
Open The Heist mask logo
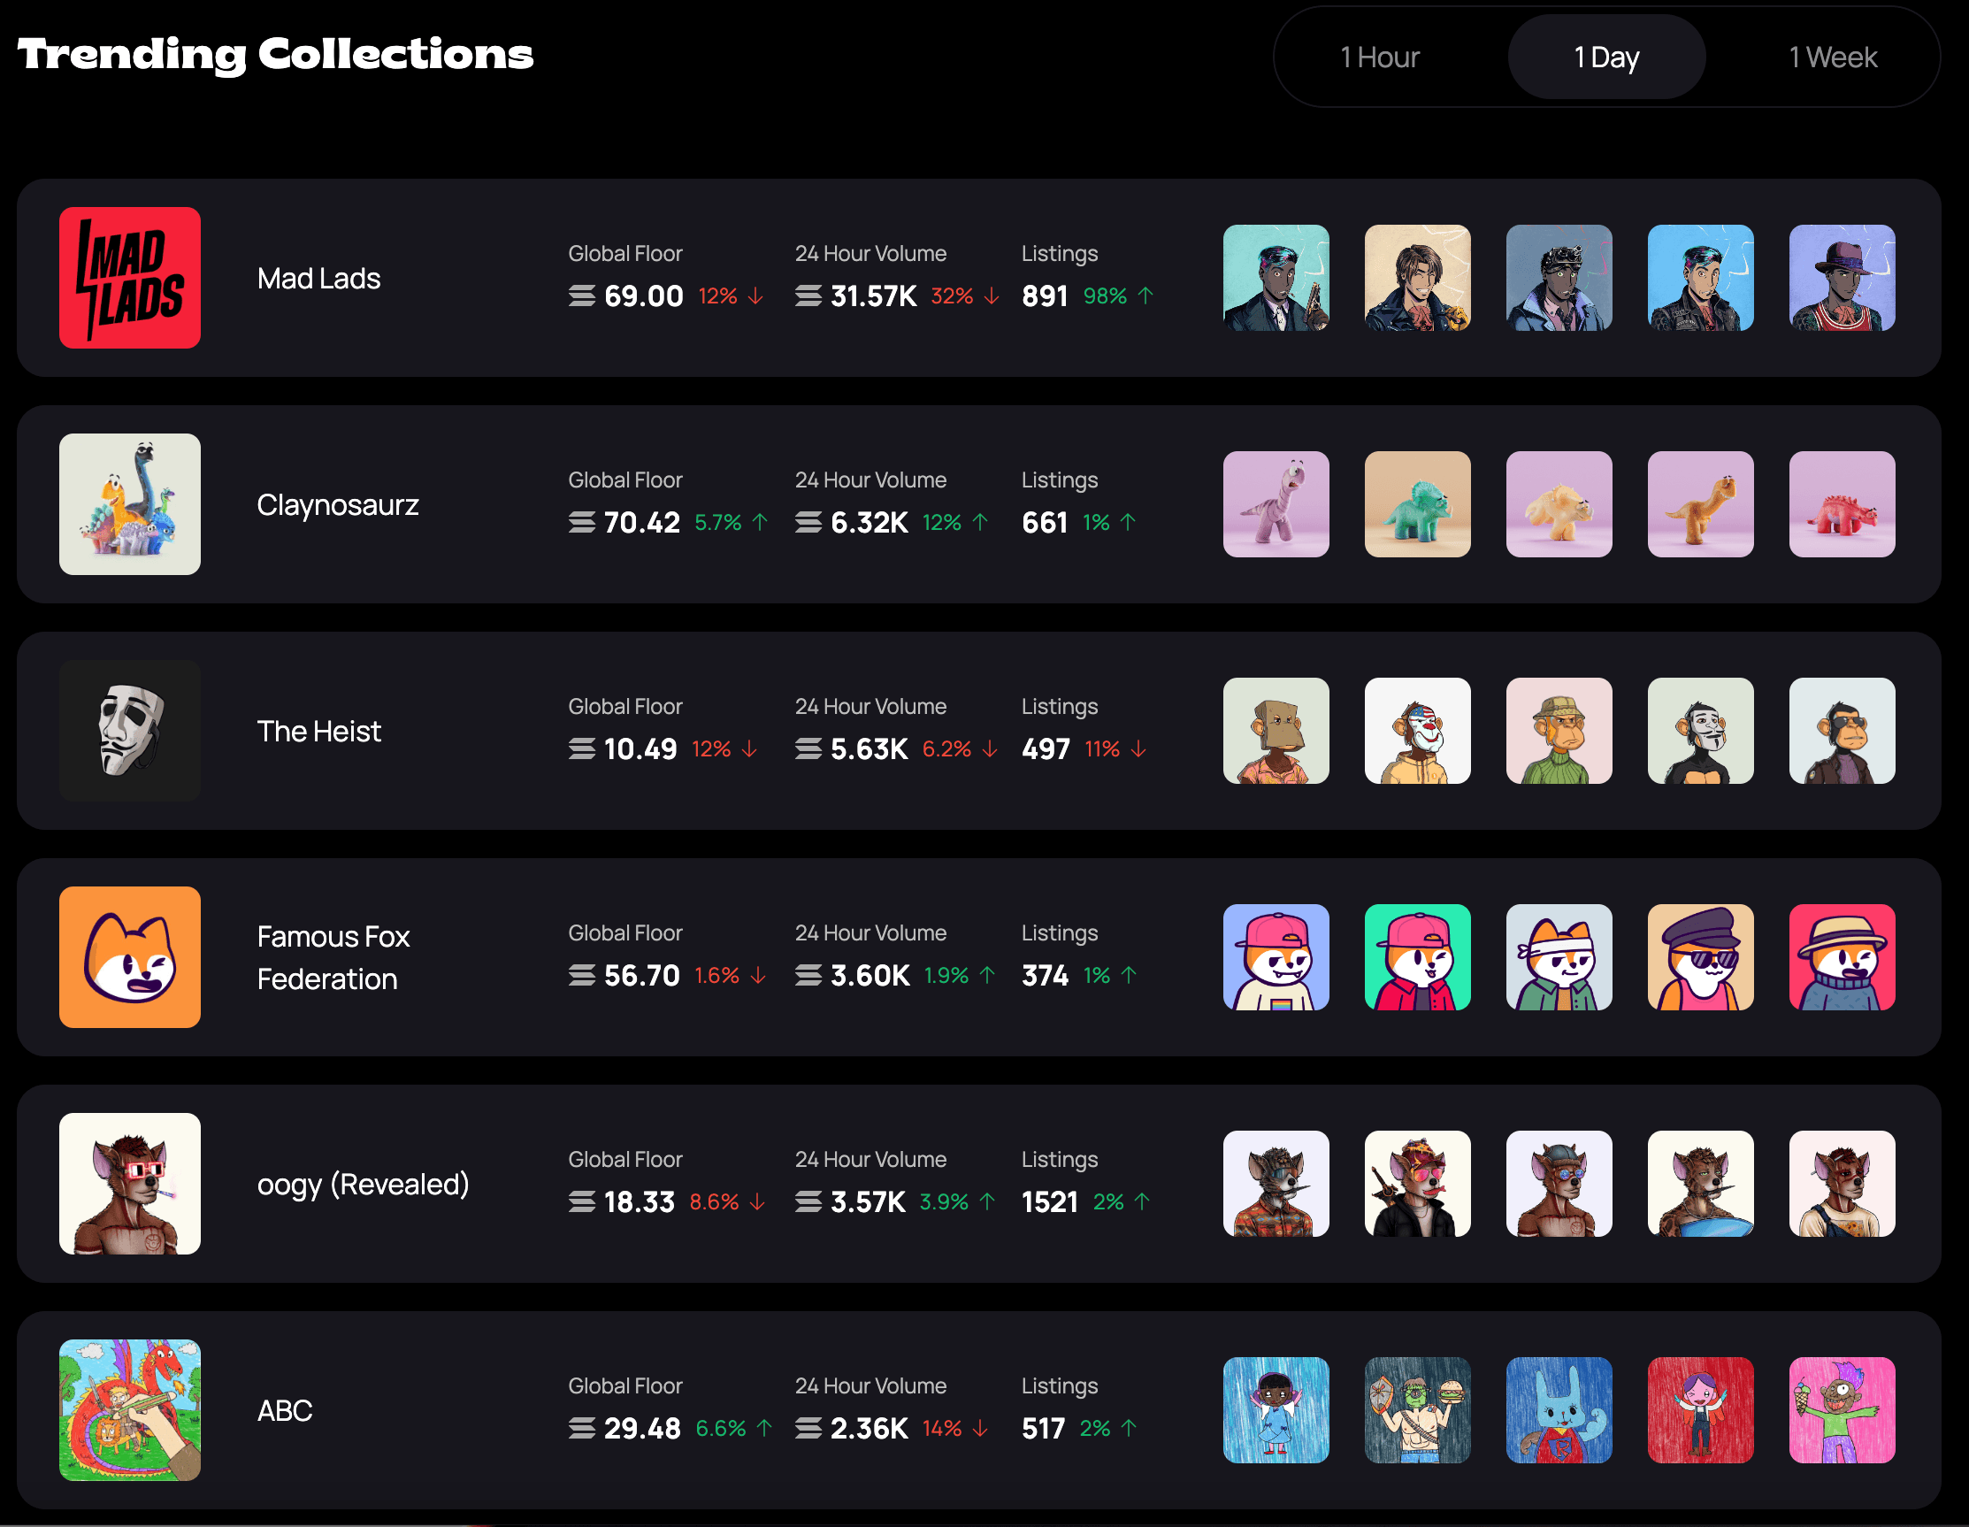click(x=130, y=731)
